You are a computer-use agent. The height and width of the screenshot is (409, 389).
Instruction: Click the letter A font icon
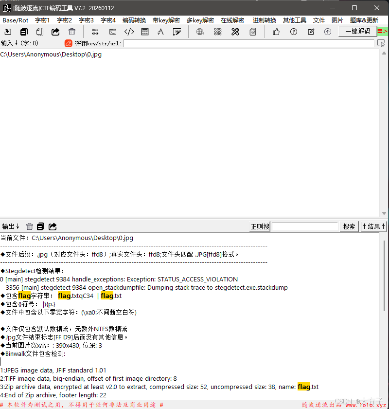(161, 32)
